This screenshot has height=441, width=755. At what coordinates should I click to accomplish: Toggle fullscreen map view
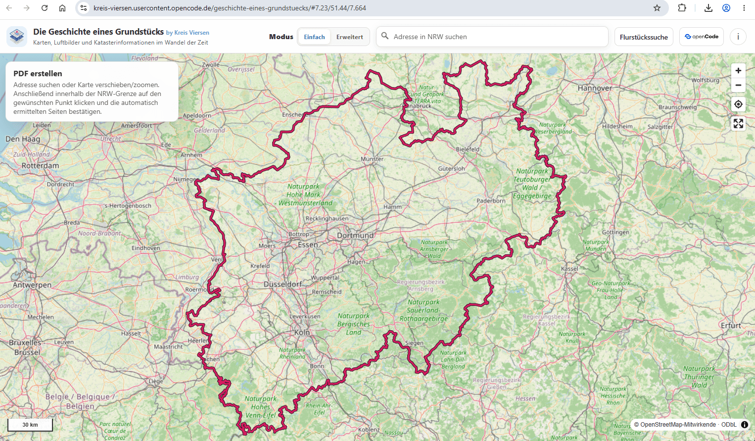(738, 124)
